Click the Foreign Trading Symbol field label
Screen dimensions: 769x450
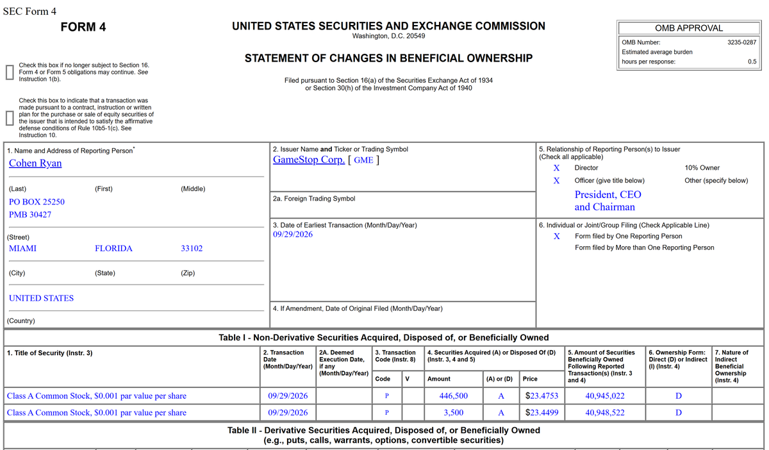pos(314,199)
